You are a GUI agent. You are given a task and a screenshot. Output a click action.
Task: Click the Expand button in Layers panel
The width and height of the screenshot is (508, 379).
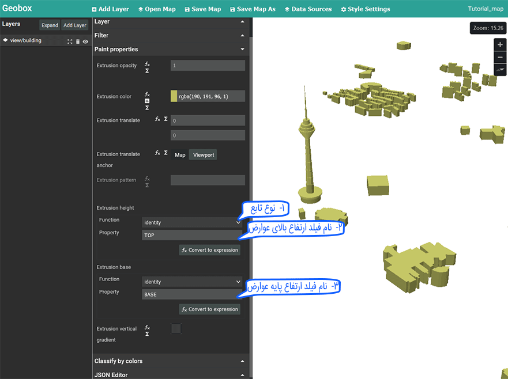pyautogui.click(x=50, y=25)
